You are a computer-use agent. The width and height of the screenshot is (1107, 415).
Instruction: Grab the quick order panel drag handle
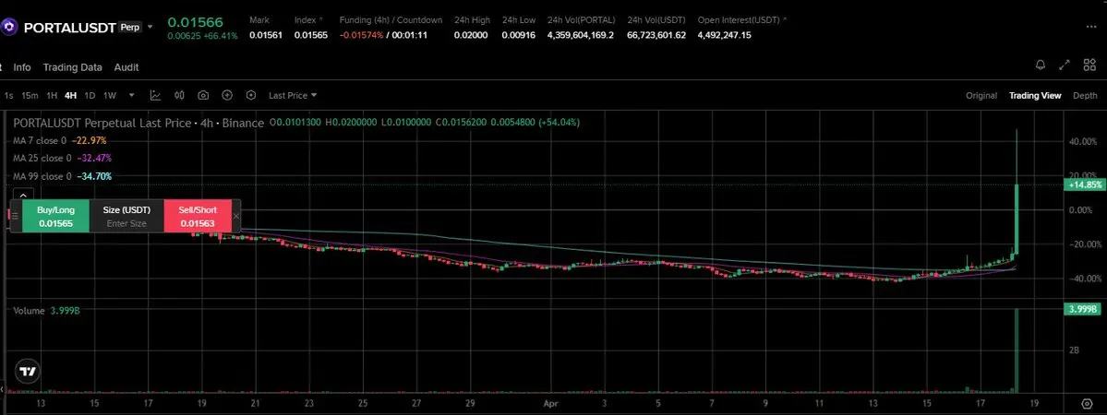tap(15, 216)
